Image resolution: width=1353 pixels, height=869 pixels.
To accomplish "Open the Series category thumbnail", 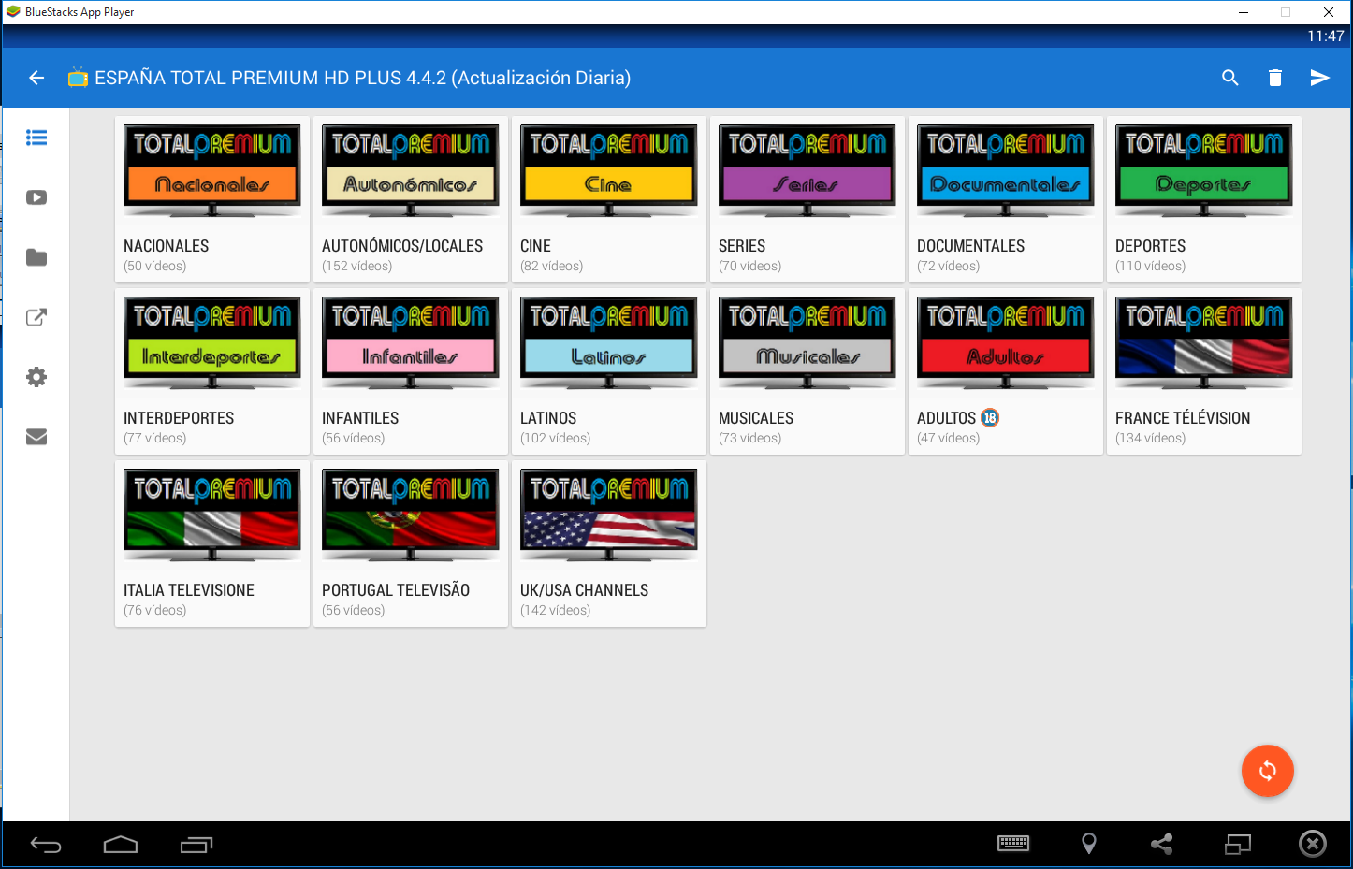I will click(x=807, y=171).
